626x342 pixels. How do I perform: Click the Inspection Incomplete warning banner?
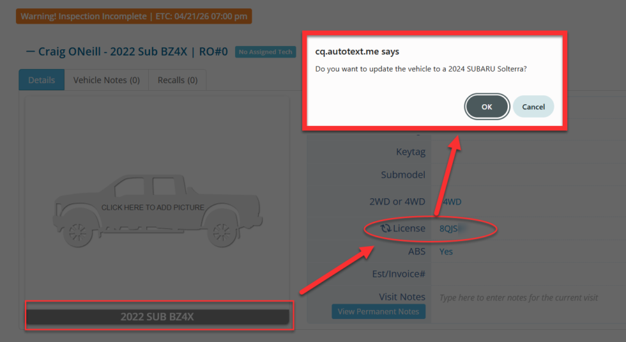tap(134, 17)
